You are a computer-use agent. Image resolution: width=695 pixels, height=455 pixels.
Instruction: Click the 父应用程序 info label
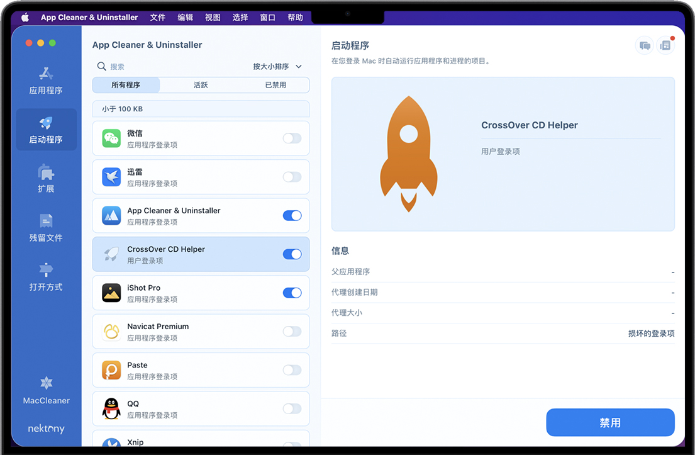pos(350,272)
